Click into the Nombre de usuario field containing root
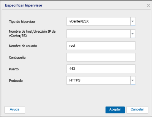Image resolution: width=152 pixels, height=117 pixels. 101,46
